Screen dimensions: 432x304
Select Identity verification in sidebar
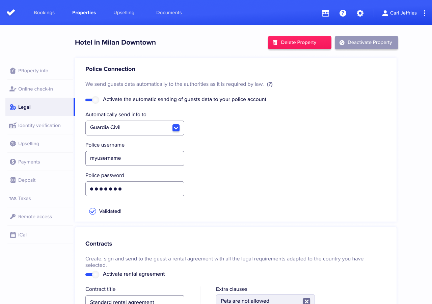pyautogui.click(x=39, y=125)
